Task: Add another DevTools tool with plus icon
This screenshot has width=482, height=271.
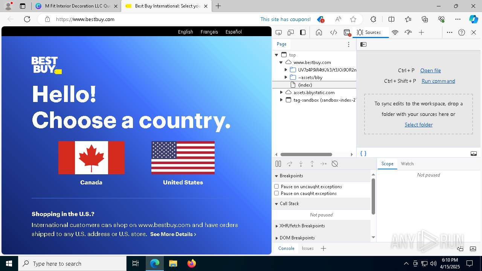Action: coord(421,32)
